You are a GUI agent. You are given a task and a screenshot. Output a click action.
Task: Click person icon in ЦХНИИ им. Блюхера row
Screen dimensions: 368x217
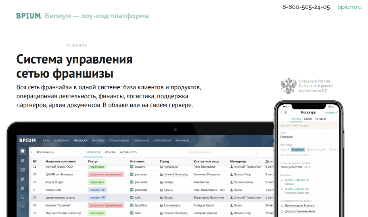coord(232,175)
